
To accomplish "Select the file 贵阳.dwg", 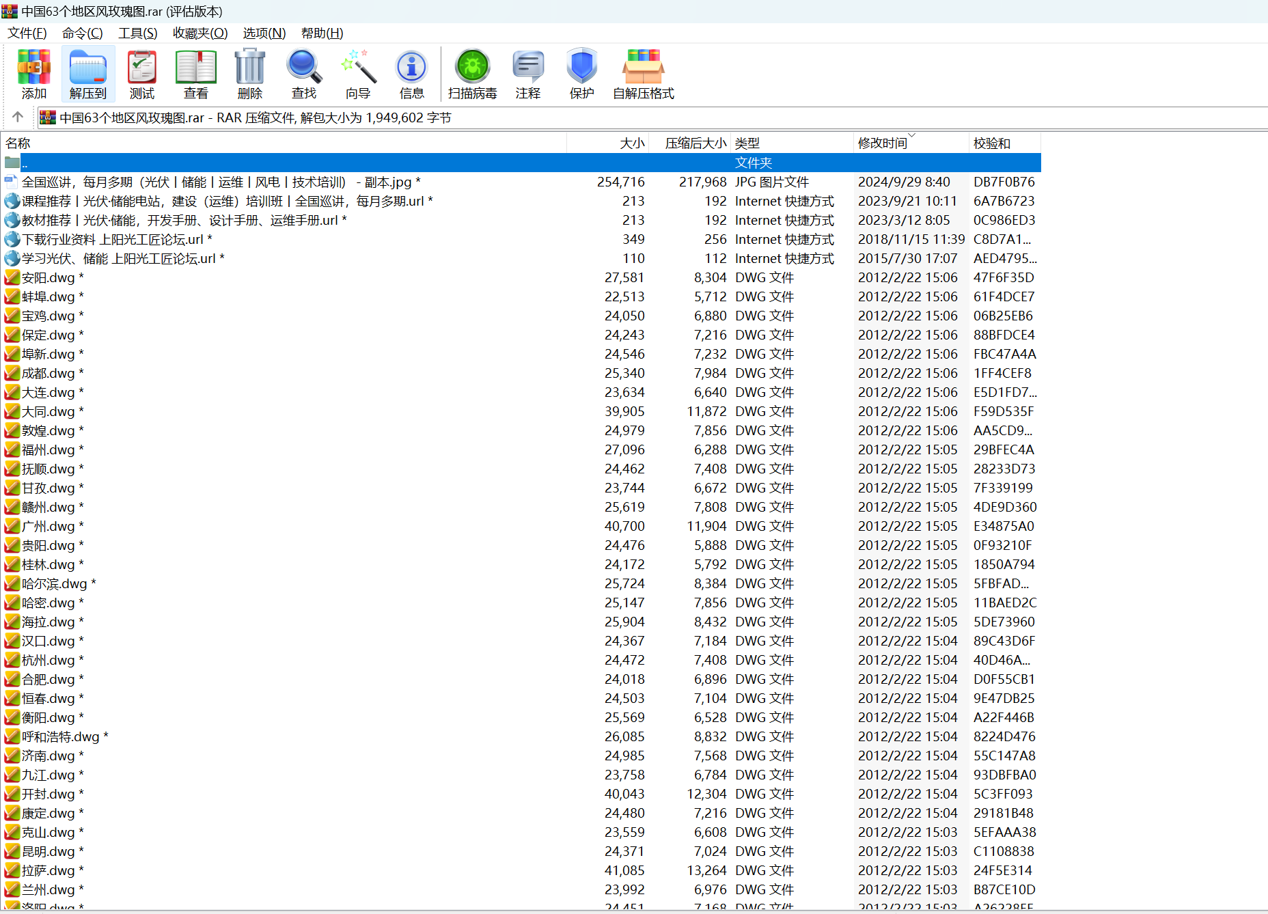I will pos(53,545).
